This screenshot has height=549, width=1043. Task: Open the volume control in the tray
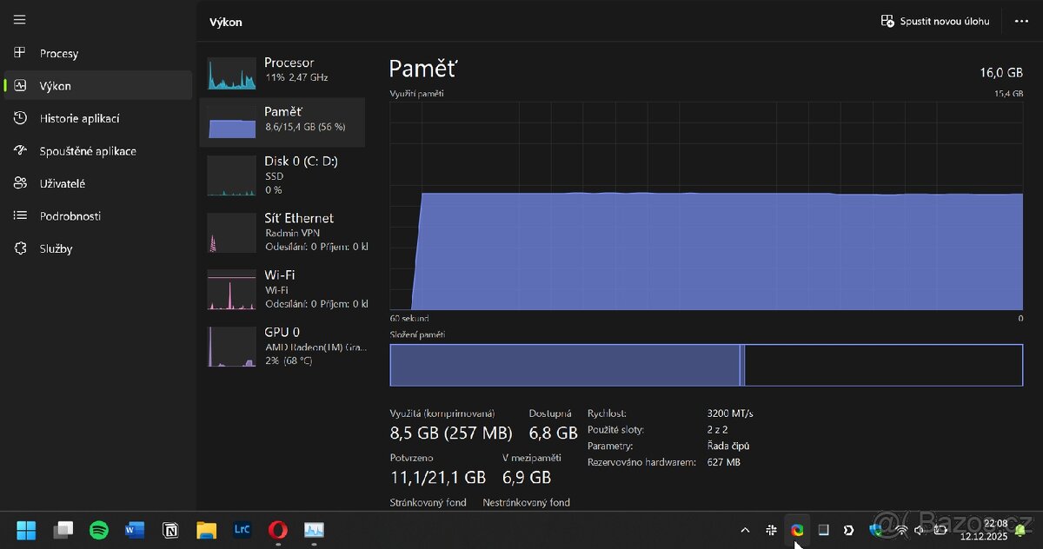(920, 530)
